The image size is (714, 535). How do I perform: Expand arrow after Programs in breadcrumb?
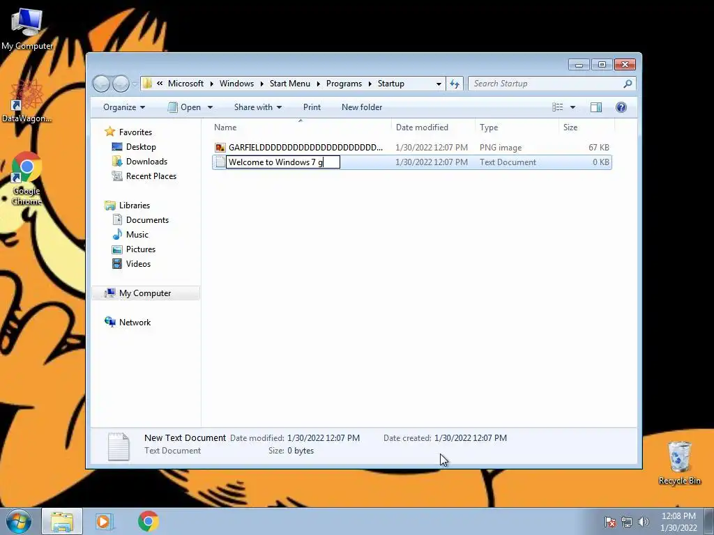click(x=370, y=84)
